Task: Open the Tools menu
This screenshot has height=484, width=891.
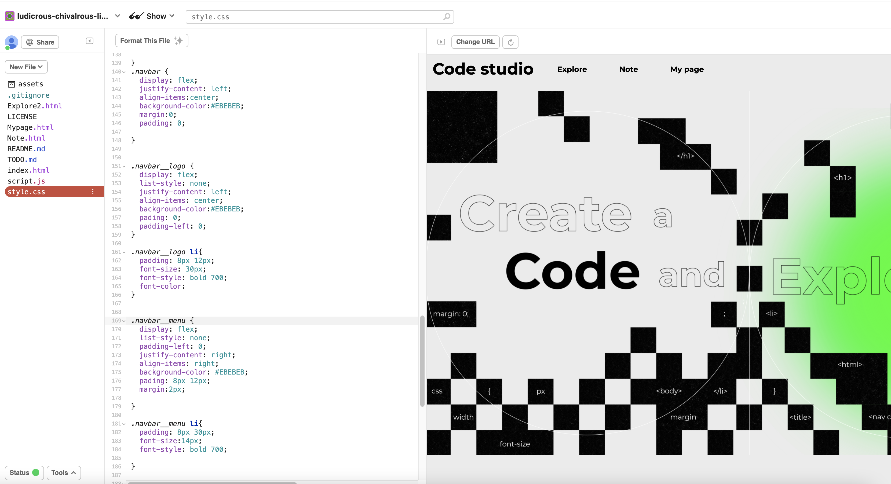Action: click(64, 472)
